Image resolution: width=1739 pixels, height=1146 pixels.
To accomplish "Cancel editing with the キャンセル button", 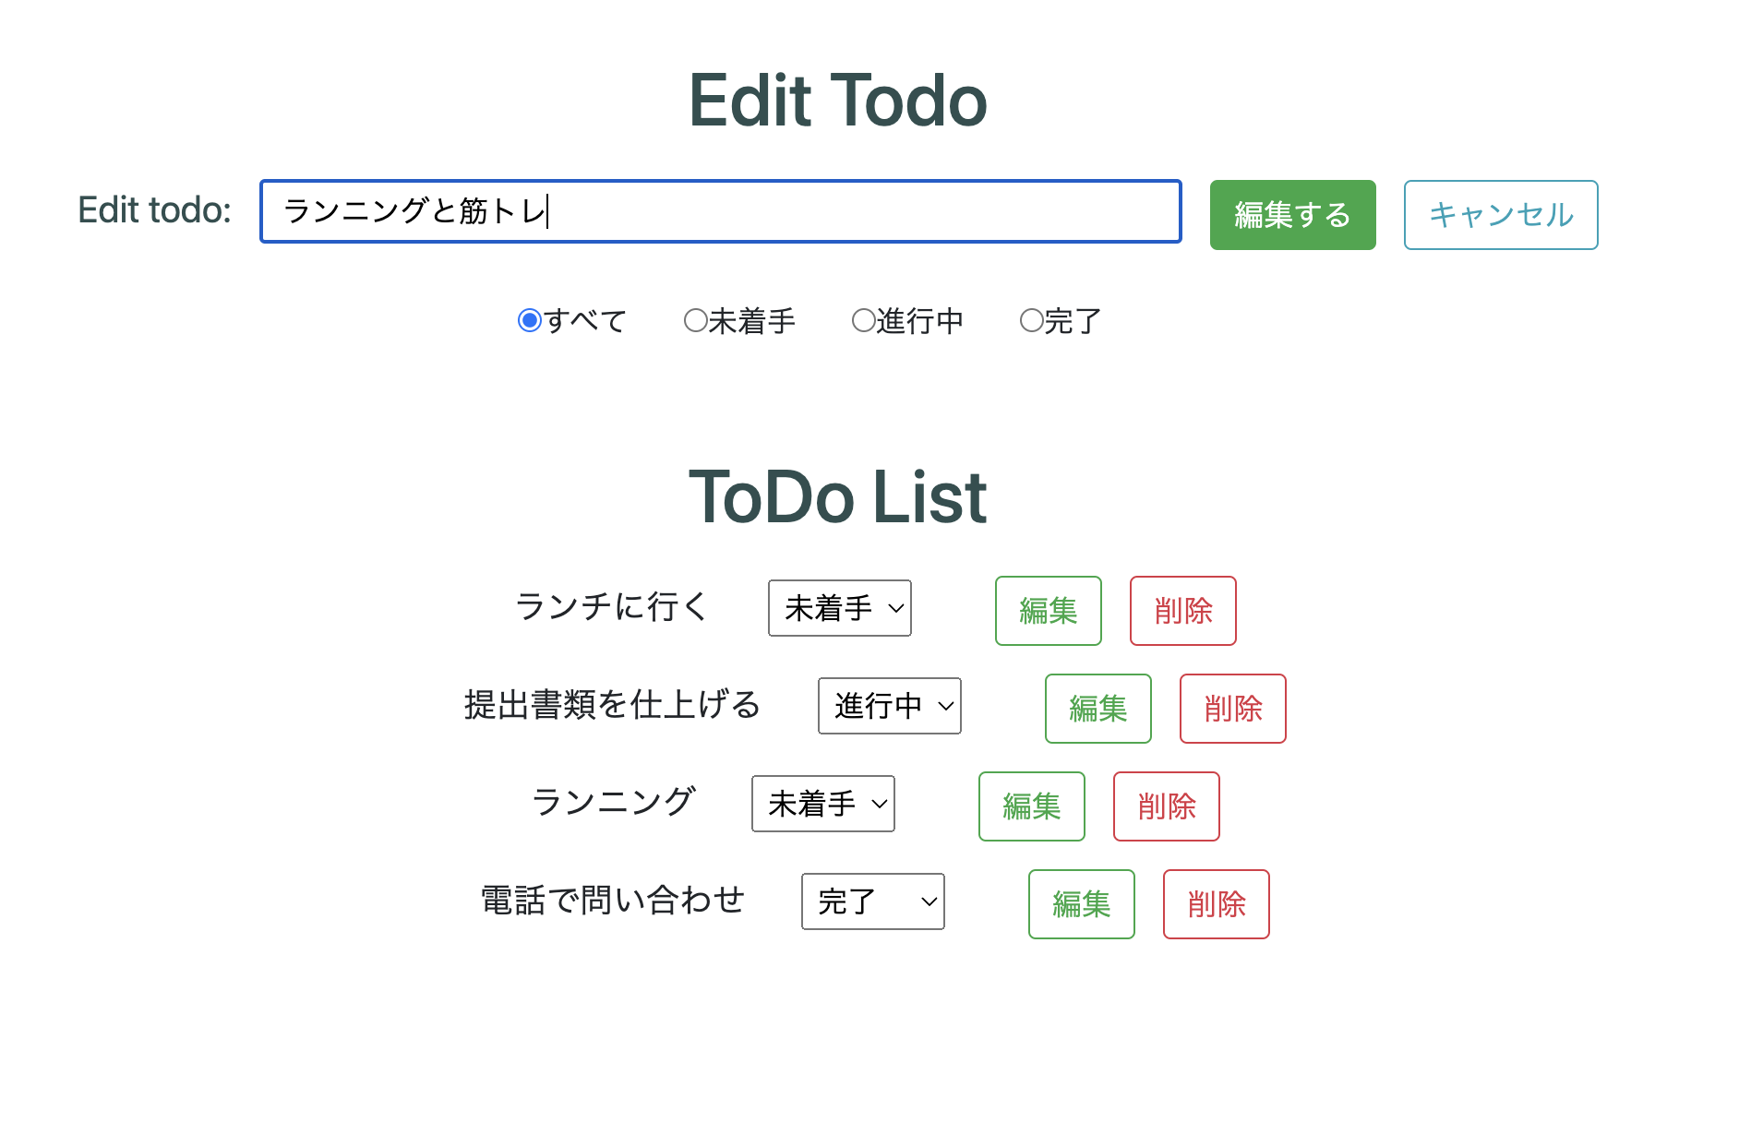I will click(1500, 215).
